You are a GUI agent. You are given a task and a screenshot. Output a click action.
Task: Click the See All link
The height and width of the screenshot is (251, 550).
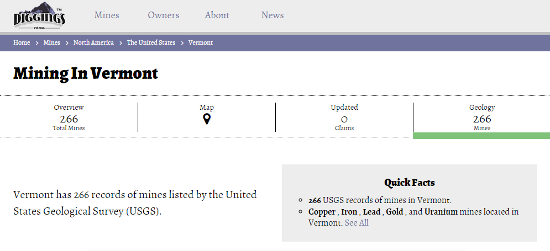[x=357, y=223]
